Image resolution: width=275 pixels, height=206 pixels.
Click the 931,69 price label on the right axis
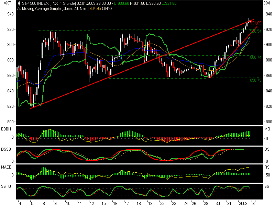tap(256, 23)
